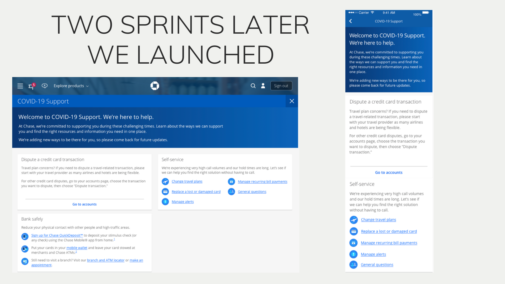
Task: Click the desktop 'Dispute a credit card transaction' heading
Action: 53,160
